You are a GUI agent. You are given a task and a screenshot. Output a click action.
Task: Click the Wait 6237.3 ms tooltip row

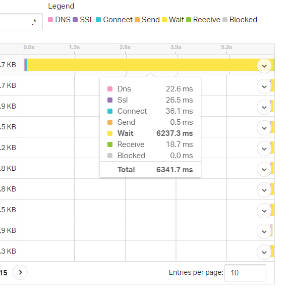tap(150, 133)
